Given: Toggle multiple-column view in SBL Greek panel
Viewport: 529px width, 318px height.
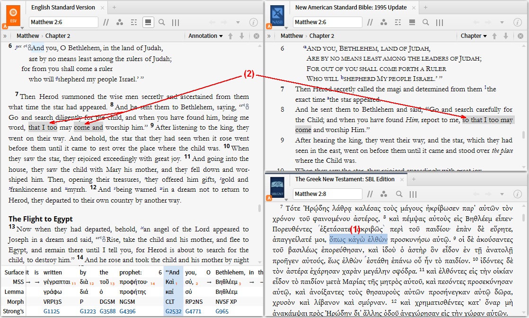Looking at the screenshot, I should 413,194.
